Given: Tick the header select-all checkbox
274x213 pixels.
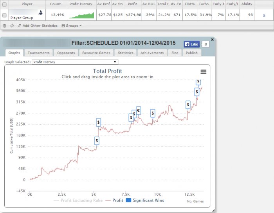Looking at the screenshot, I should (x=4, y=4).
